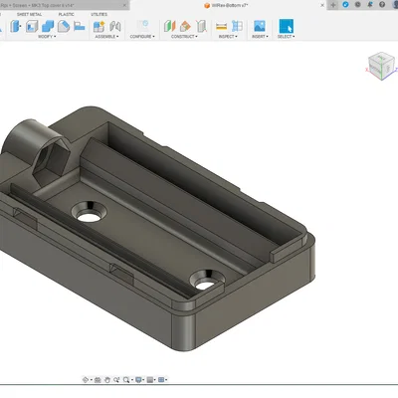Click the Interference icon in Inspect

coord(237,26)
